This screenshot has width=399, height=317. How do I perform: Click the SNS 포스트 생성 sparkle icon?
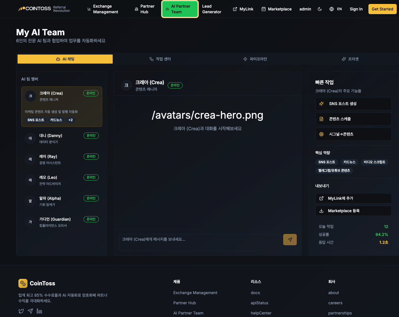tap(321, 104)
